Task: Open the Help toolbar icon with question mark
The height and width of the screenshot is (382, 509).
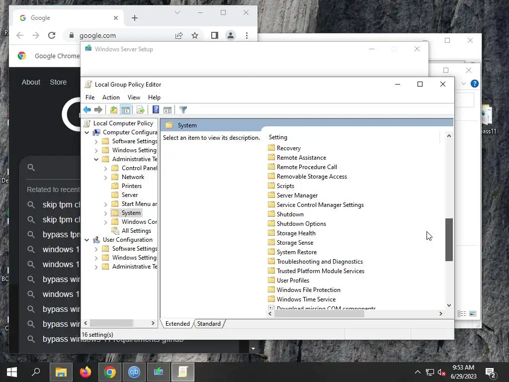Action: coord(156,110)
